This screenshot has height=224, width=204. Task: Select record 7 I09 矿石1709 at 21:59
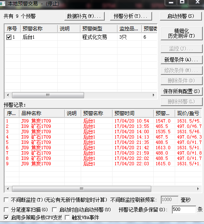tap(103, 153)
